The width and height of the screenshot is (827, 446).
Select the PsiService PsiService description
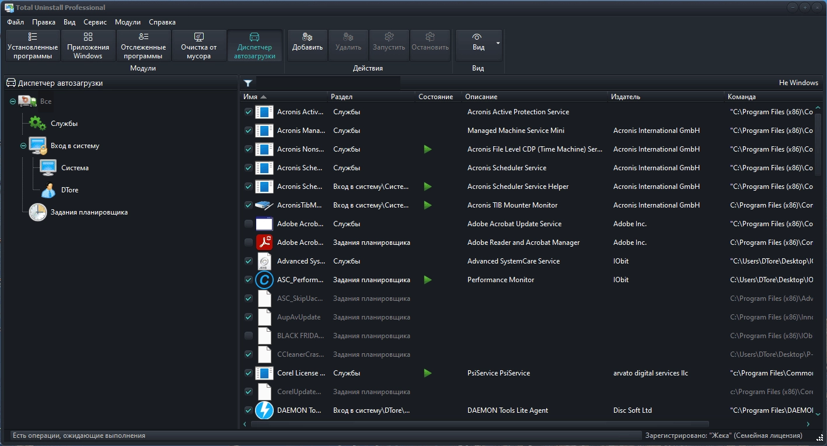(x=498, y=373)
